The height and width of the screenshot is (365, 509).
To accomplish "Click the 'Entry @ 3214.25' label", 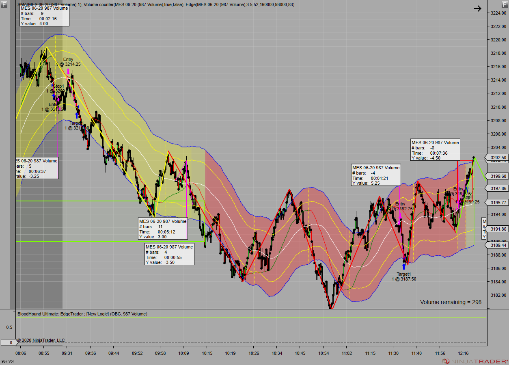I will pos(70,62).
